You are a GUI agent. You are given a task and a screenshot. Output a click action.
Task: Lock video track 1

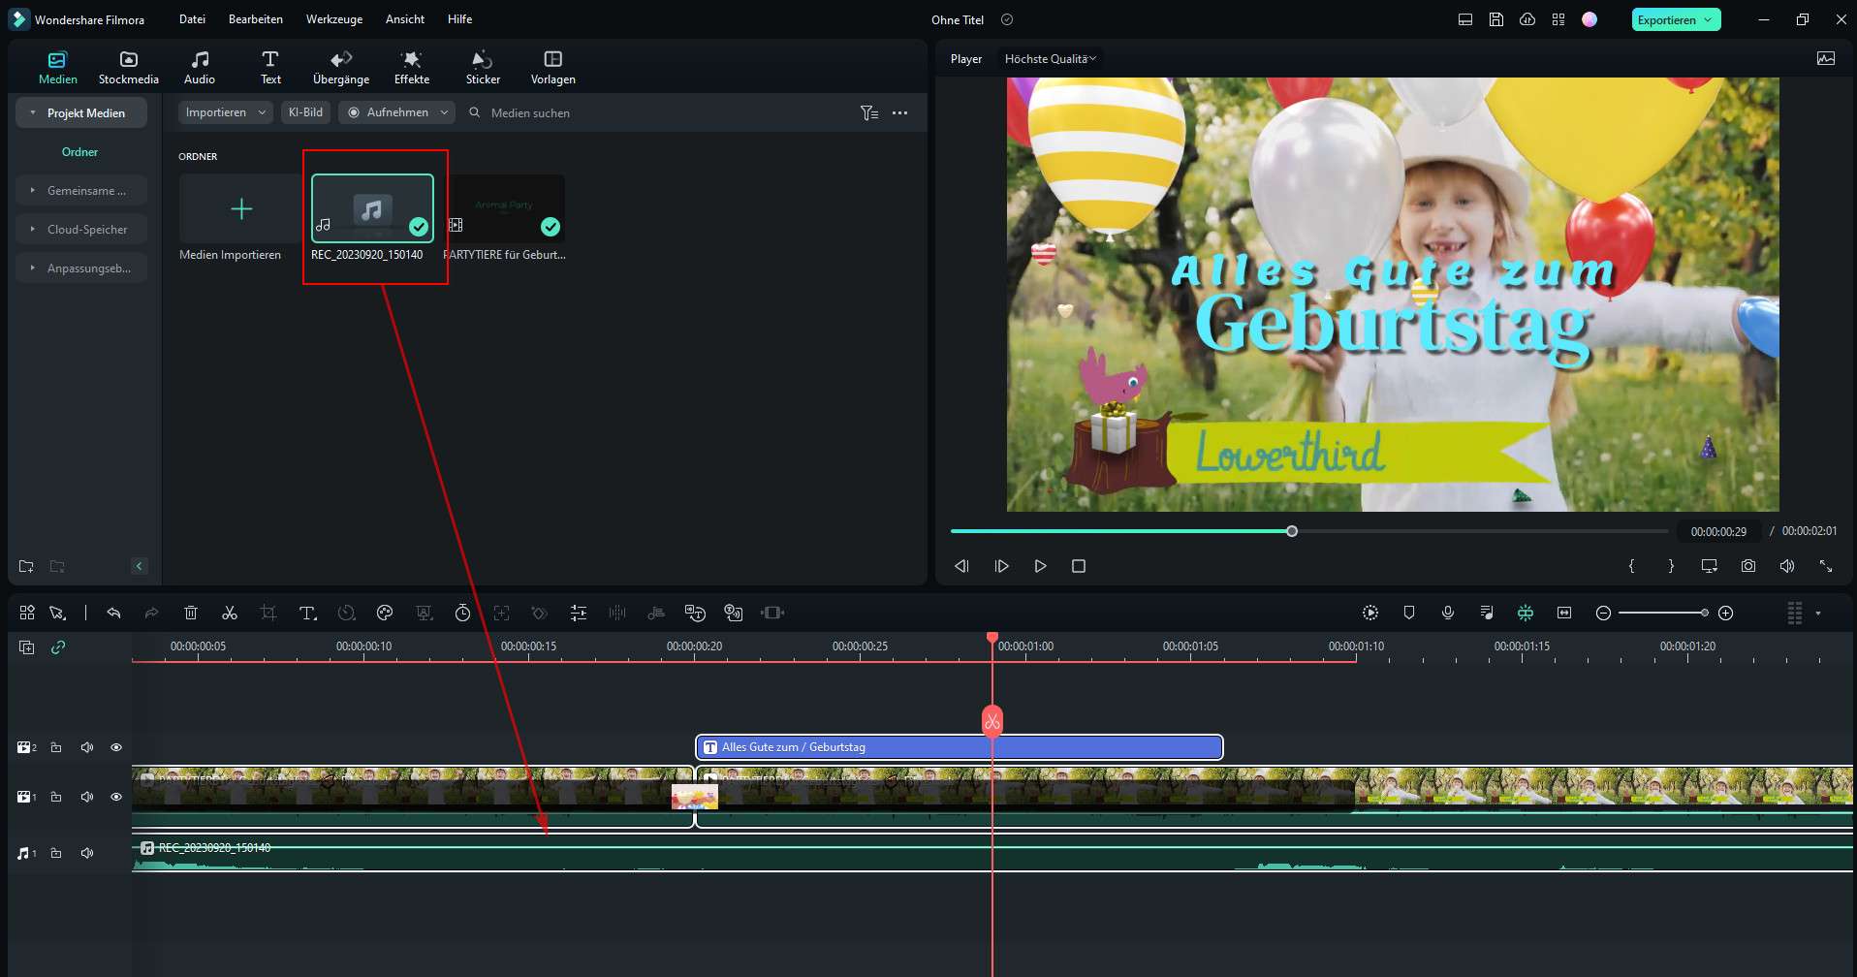(x=56, y=797)
